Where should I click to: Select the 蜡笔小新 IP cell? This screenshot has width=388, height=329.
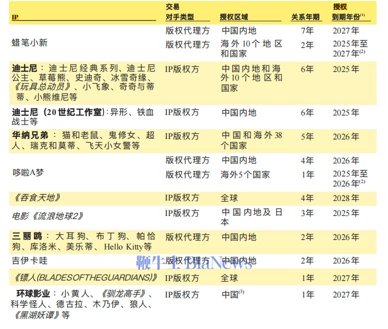tap(29, 42)
